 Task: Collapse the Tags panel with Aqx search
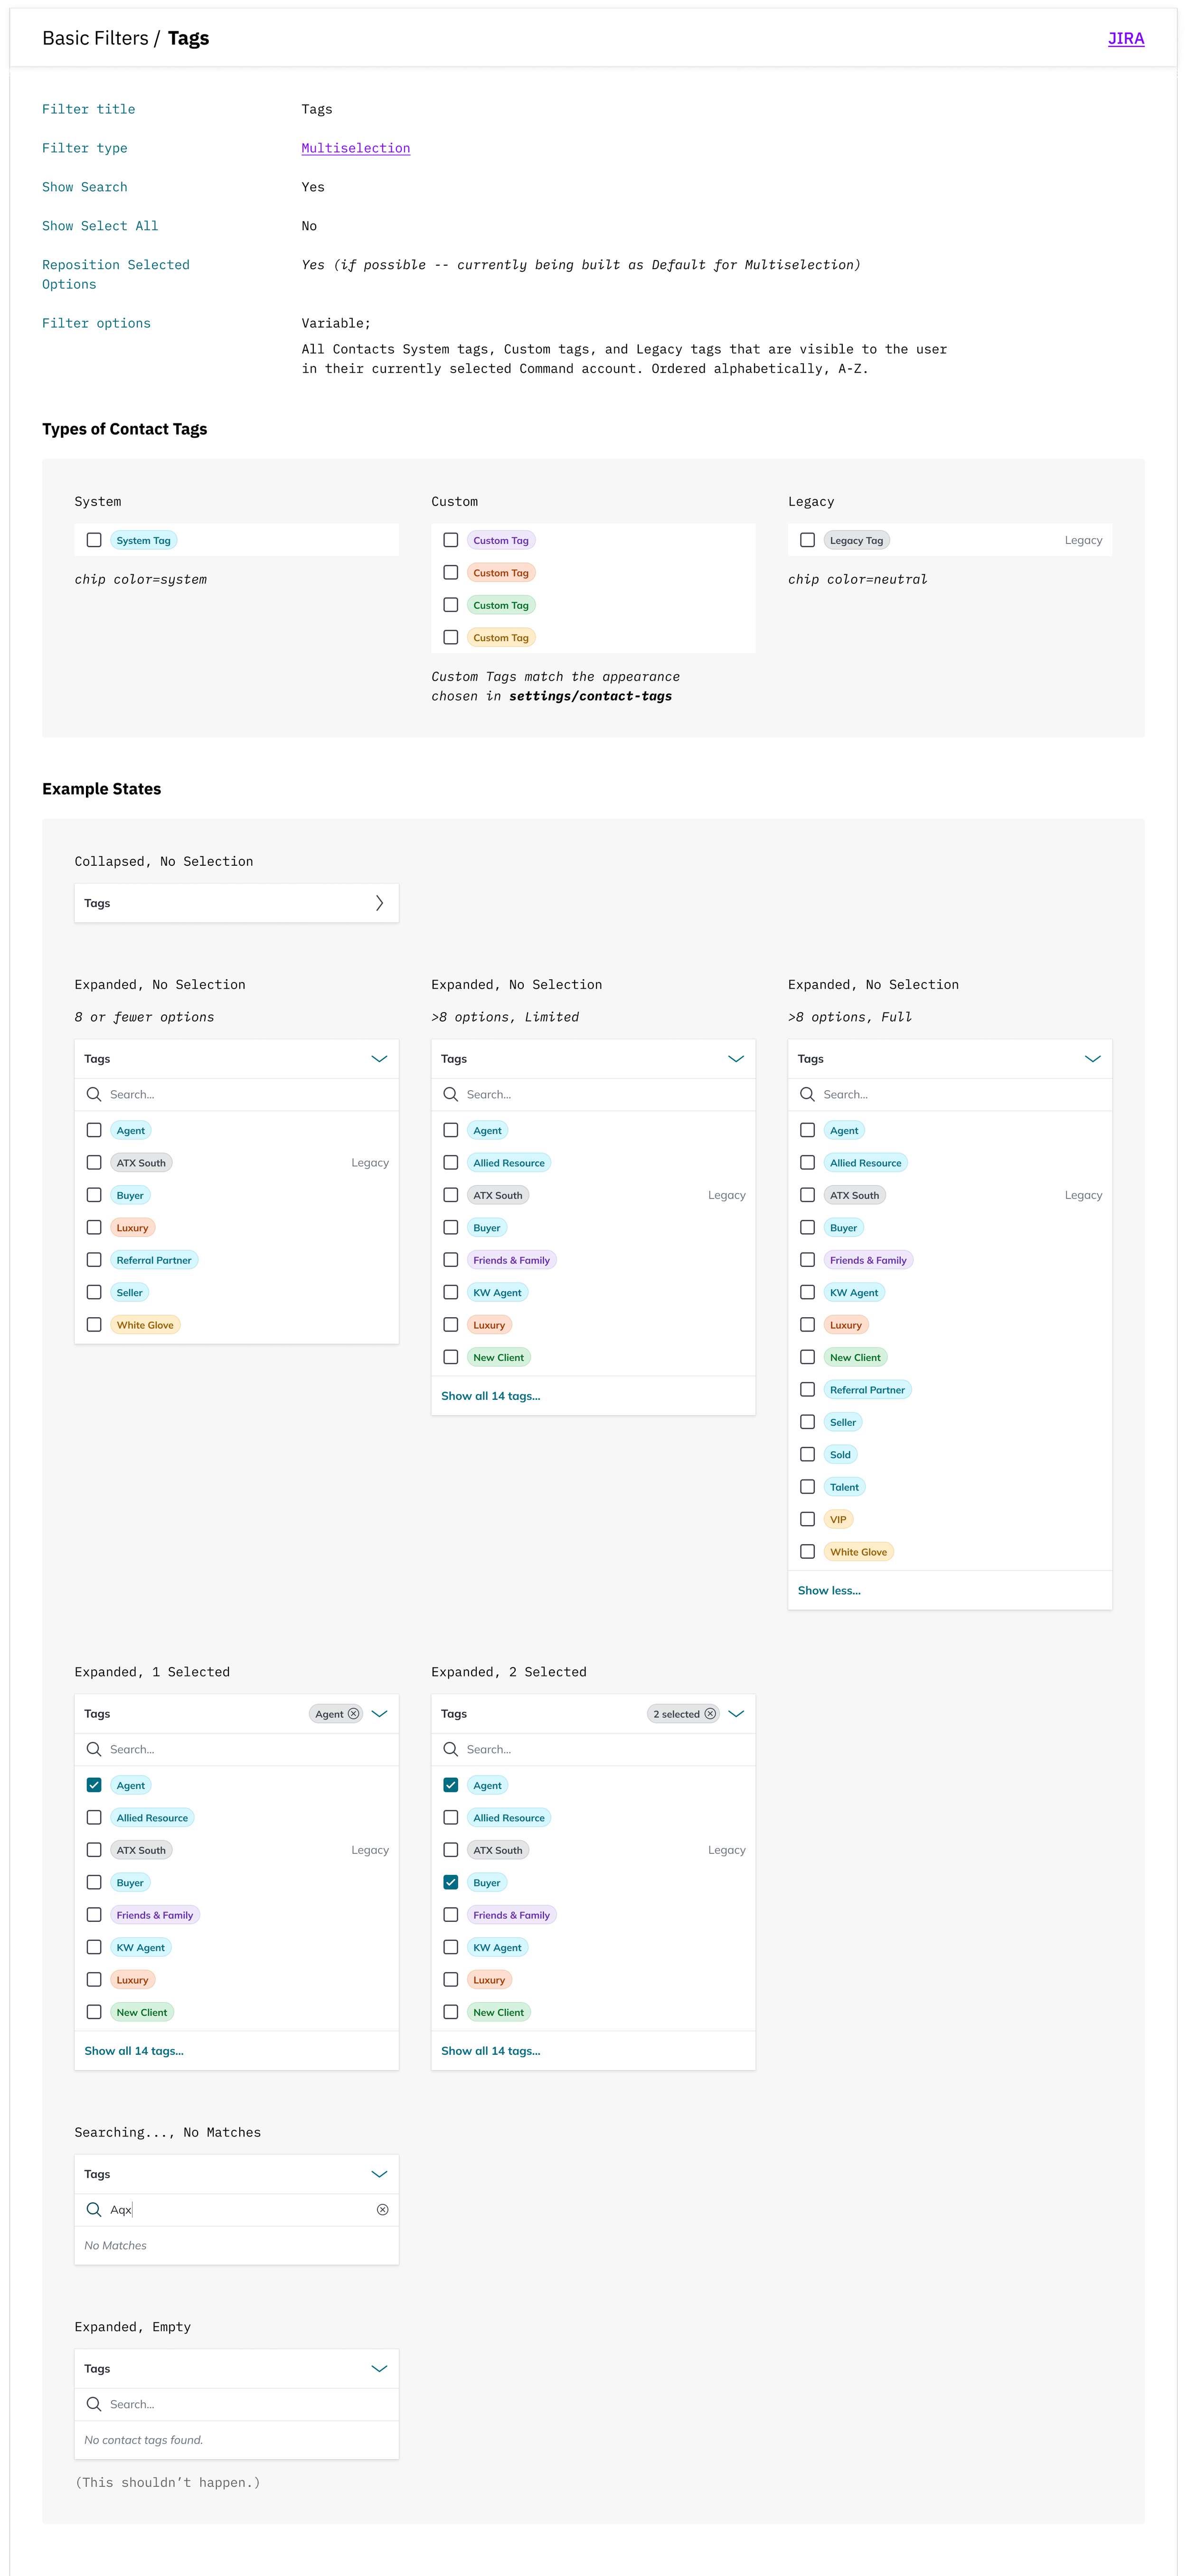[379, 2173]
